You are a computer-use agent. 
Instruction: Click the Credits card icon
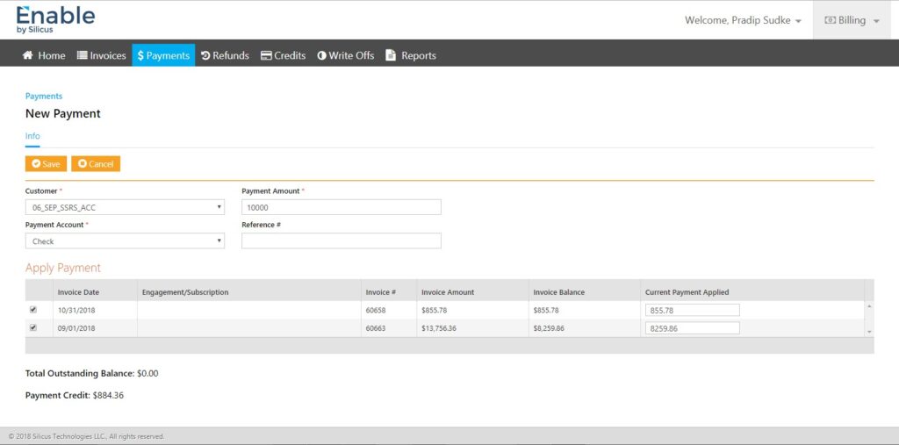pos(266,55)
